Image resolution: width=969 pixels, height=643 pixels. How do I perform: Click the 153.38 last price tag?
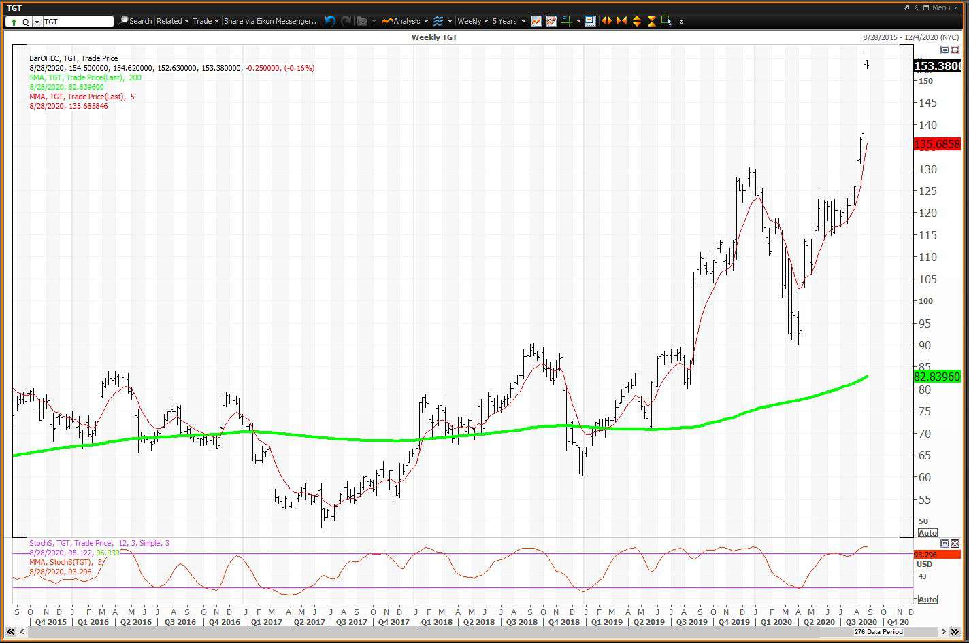[x=937, y=66]
